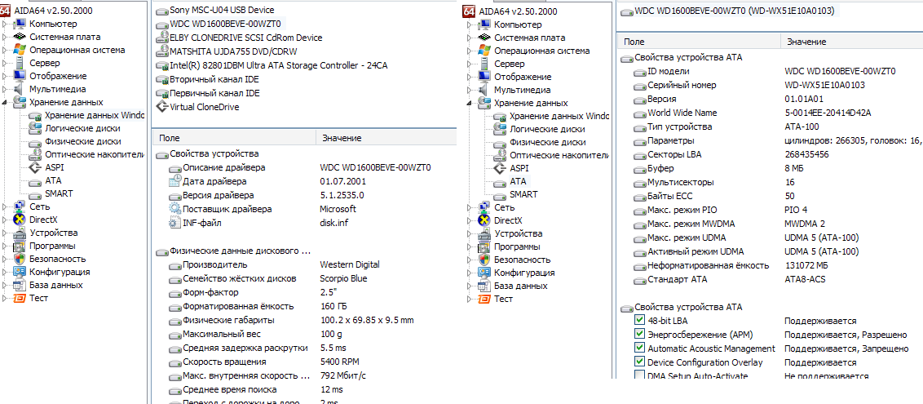This screenshot has height=404, width=923.
Task: Toggle Device Configuration Overlay checkbox
Action: tap(640, 362)
